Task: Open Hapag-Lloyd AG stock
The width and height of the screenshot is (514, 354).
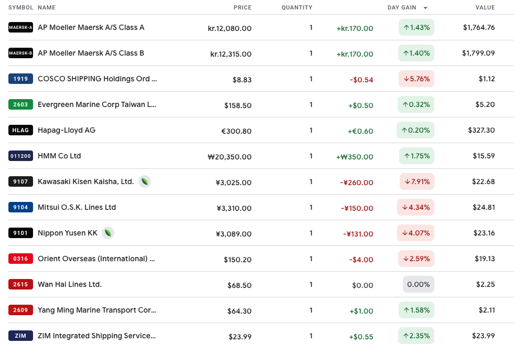Action: click(67, 130)
